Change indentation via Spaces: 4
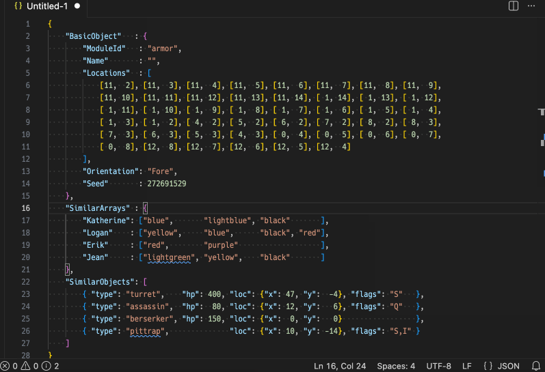The image size is (545, 372). (x=396, y=366)
